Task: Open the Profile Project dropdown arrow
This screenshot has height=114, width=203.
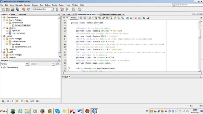Action: (82, 9)
